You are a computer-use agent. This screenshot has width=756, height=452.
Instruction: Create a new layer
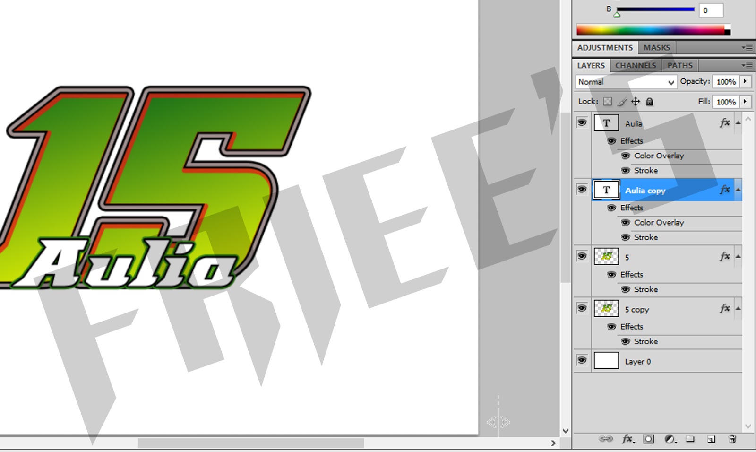[x=710, y=439]
